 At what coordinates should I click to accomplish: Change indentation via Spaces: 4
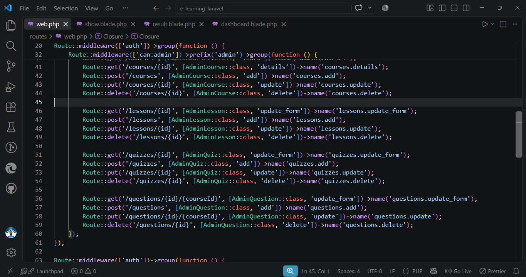[x=348, y=271]
